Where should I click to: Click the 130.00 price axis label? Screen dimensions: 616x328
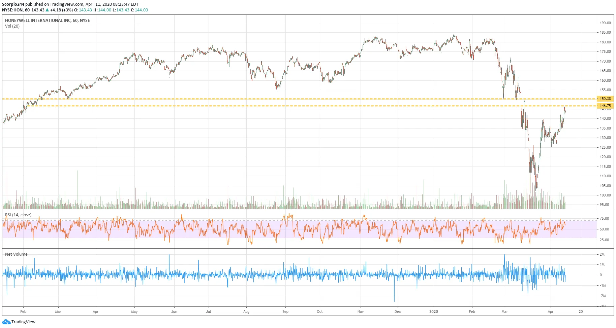(x=605, y=138)
